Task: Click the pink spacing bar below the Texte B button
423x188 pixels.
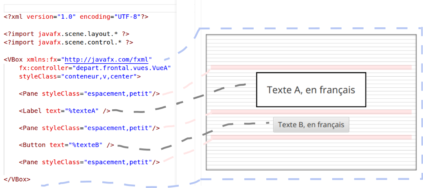Action: (311, 137)
